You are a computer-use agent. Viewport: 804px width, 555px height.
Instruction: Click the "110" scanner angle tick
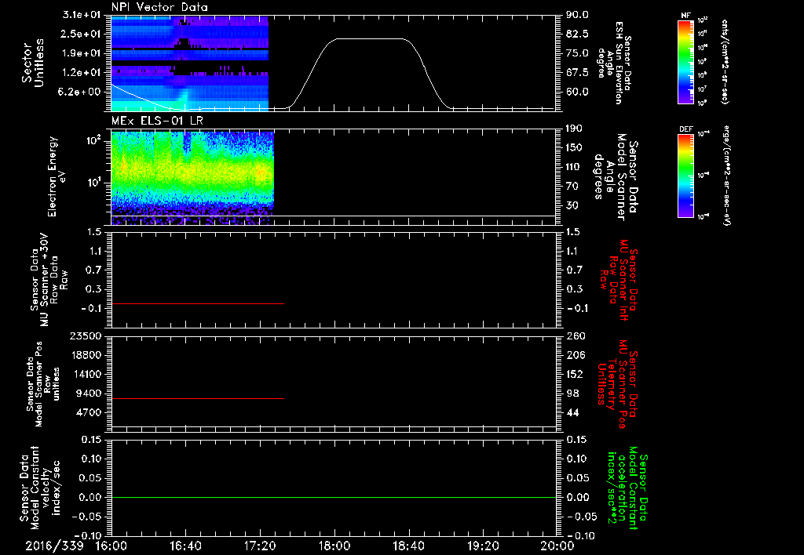point(574,167)
